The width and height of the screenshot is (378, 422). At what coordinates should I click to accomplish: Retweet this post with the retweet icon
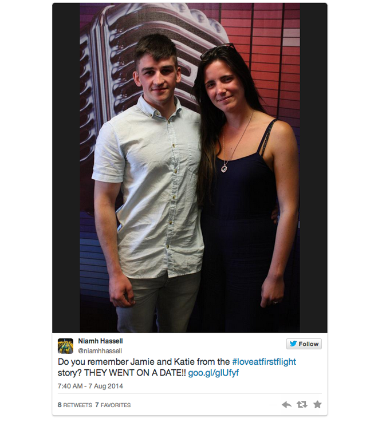302,404
